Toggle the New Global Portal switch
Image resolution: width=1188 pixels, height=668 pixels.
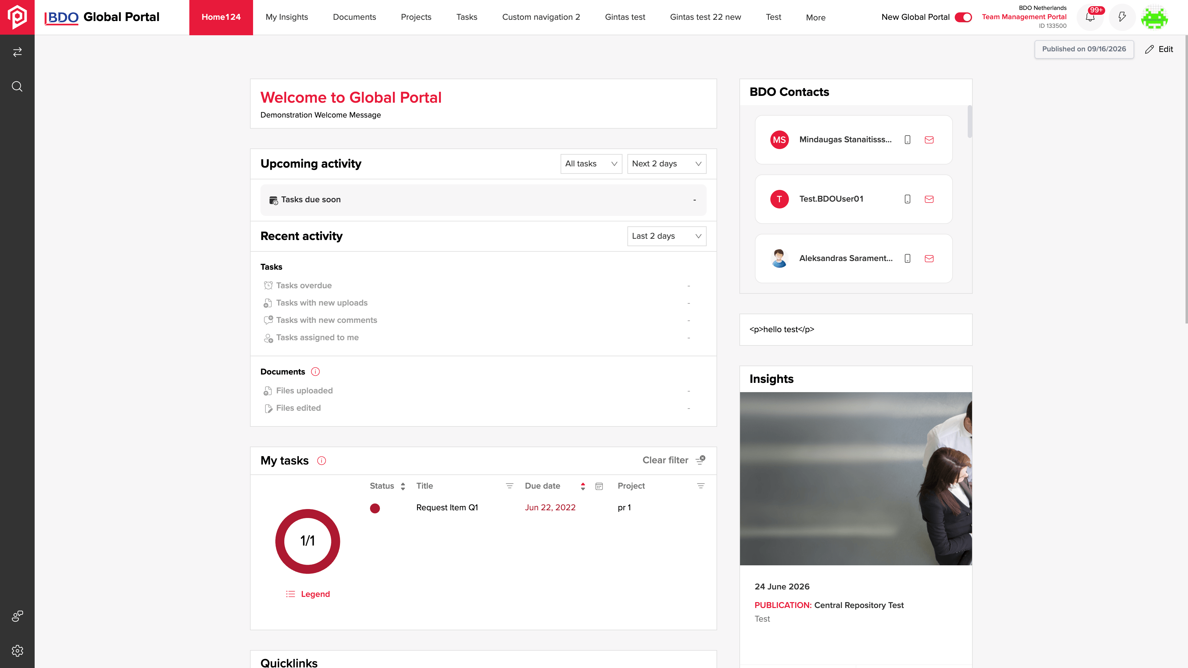point(963,18)
